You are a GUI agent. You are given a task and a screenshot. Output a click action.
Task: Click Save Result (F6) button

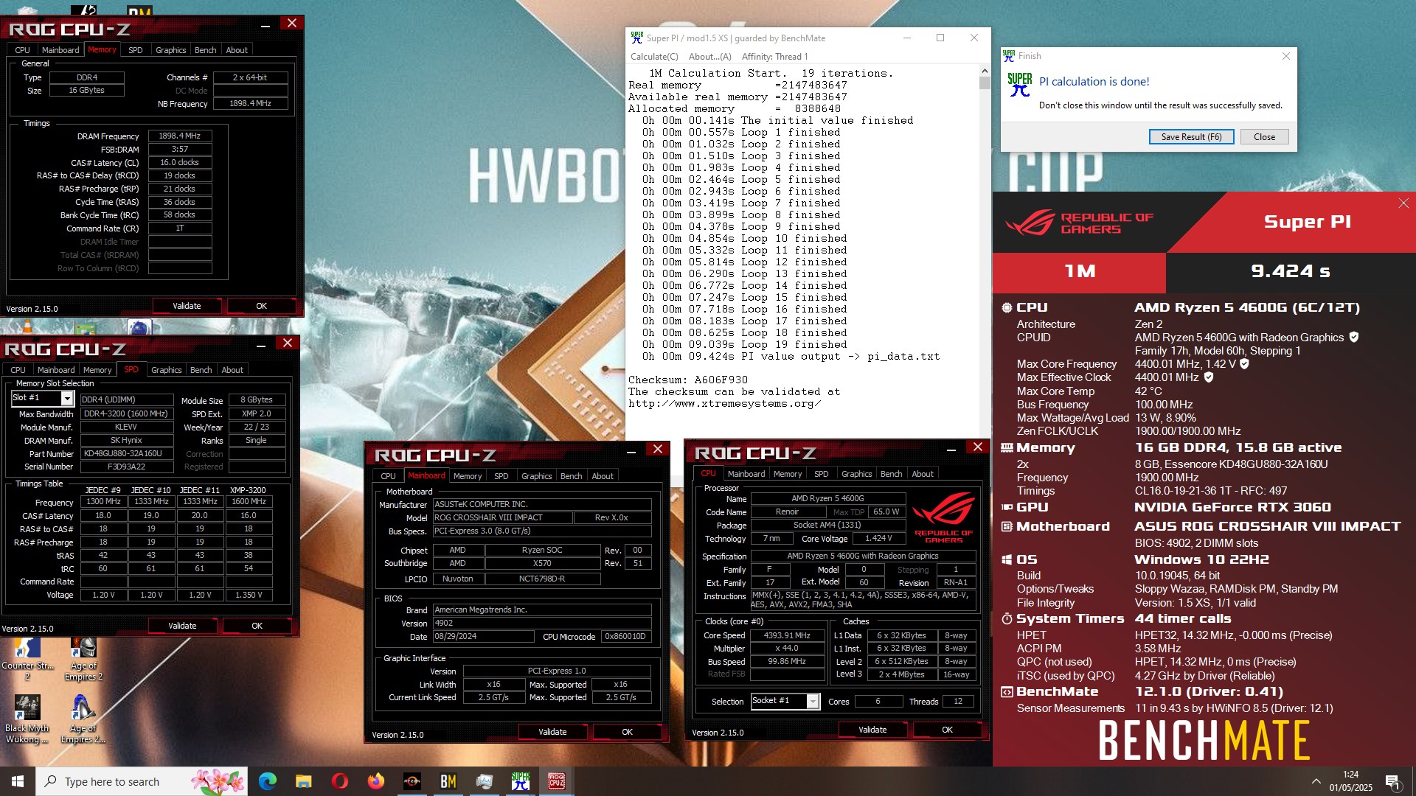click(x=1191, y=137)
